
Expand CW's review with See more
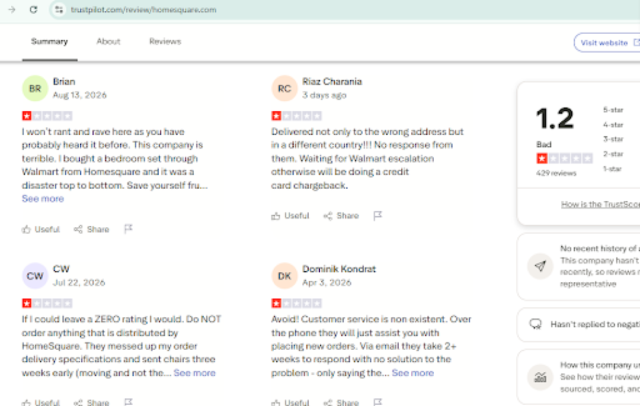(194, 373)
